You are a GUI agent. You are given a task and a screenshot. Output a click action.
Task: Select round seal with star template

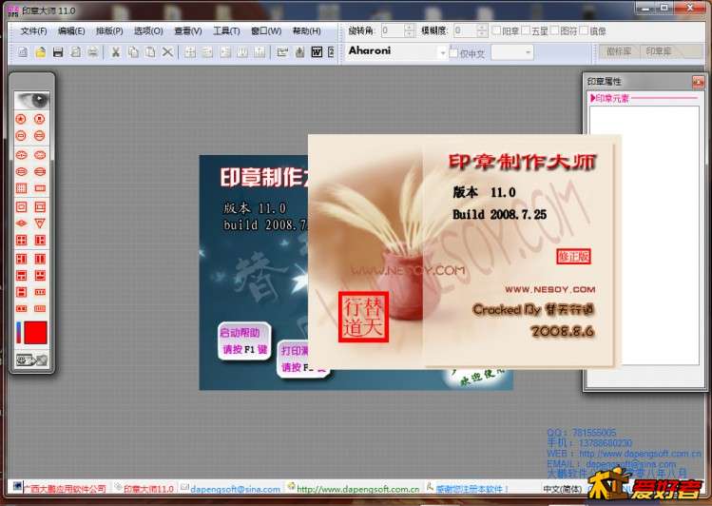(x=21, y=119)
